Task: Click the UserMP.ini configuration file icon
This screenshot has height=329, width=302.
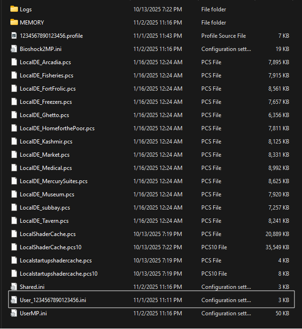Action: pos(14,313)
